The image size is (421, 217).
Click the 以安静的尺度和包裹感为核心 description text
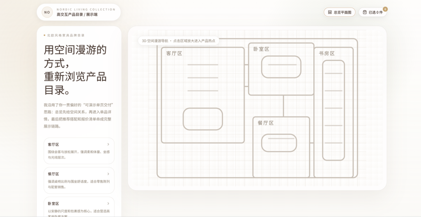(79, 213)
